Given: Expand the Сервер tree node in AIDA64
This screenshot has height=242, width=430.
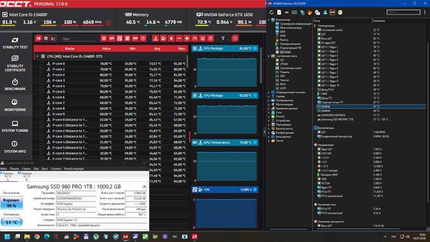Looking at the screenshot, I should 269,97.
